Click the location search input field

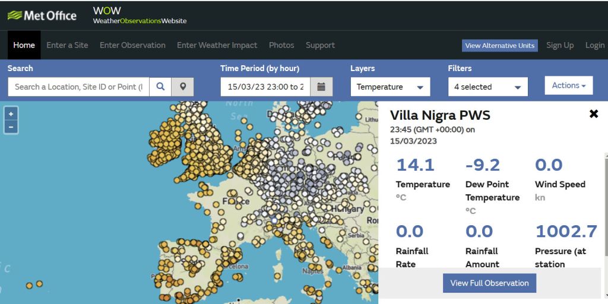pyautogui.click(x=78, y=87)
